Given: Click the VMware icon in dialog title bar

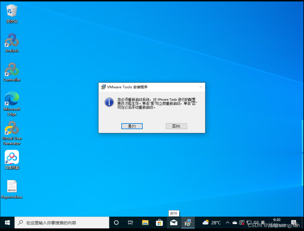Looking at the screenshot, I should pos(103,87).
